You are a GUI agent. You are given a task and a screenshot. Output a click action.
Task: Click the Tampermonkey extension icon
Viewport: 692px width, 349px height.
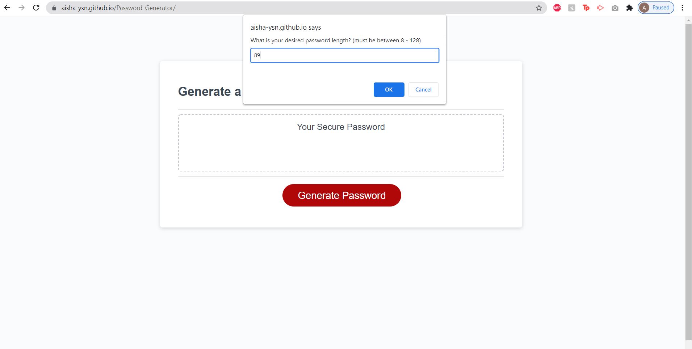pyautogui.click(x=586, y=7)
